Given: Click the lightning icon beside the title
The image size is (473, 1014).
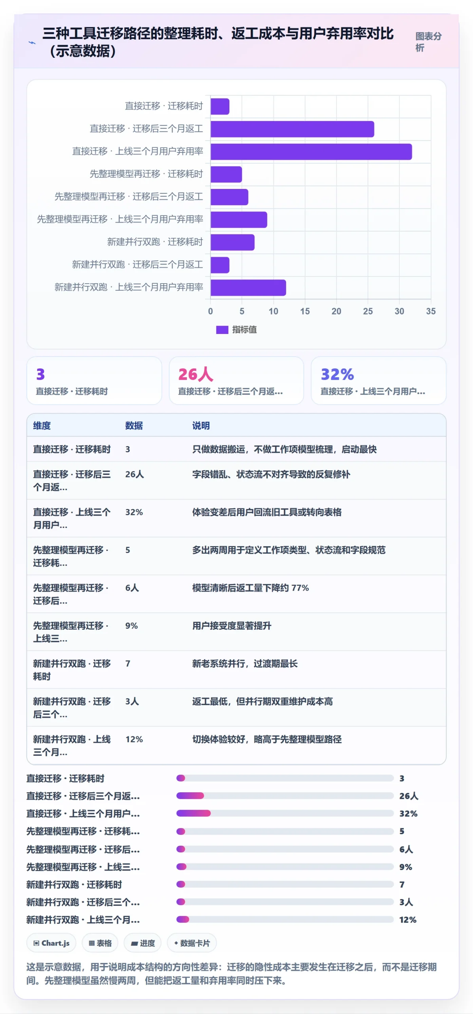Looking at the screenshot, I should point(32,42).
